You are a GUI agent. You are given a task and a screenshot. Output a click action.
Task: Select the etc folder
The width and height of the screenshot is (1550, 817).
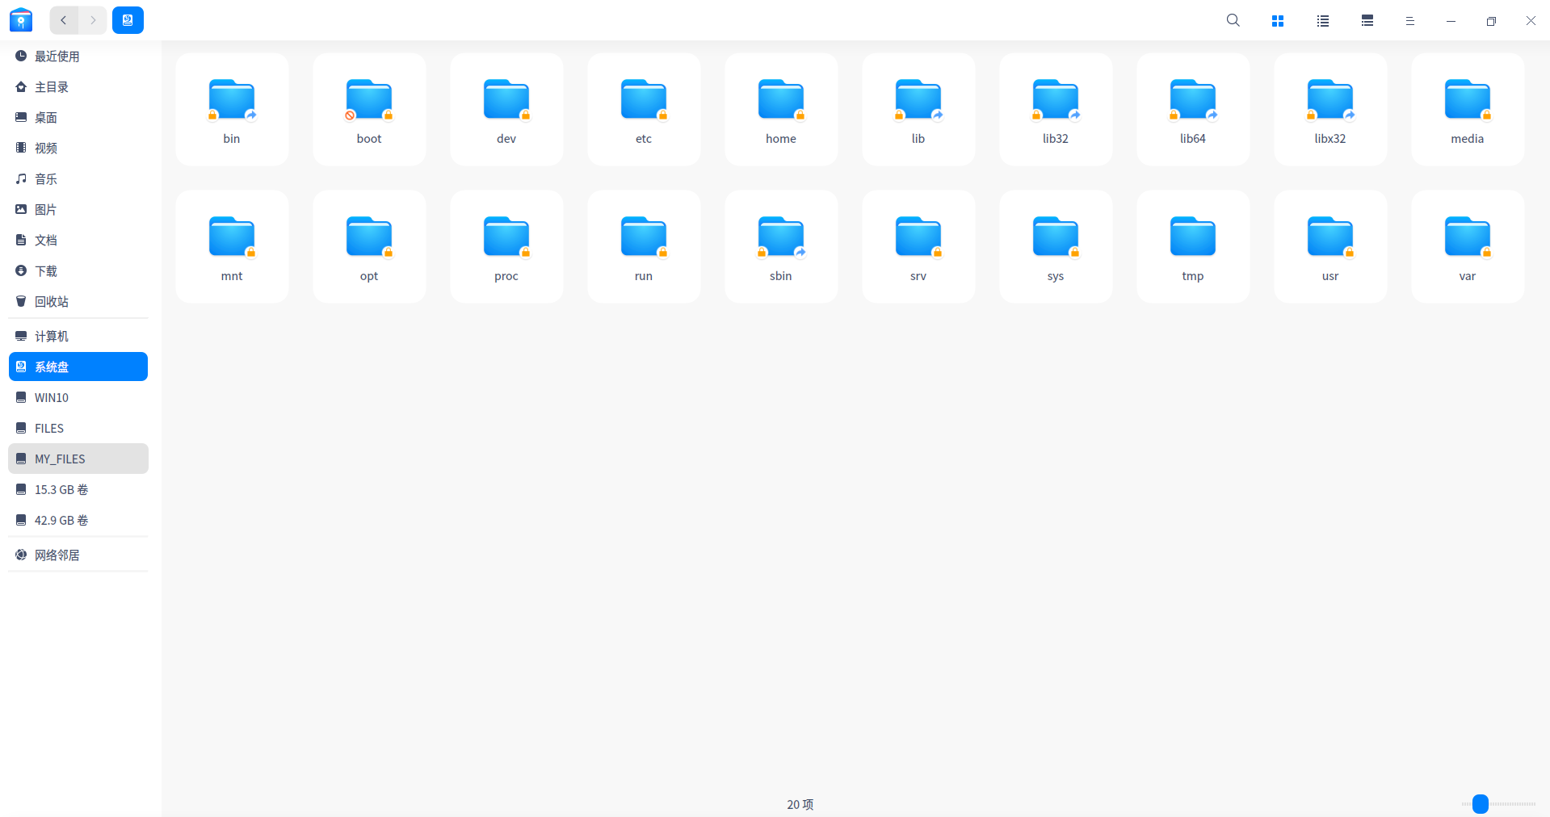point(644,109)
